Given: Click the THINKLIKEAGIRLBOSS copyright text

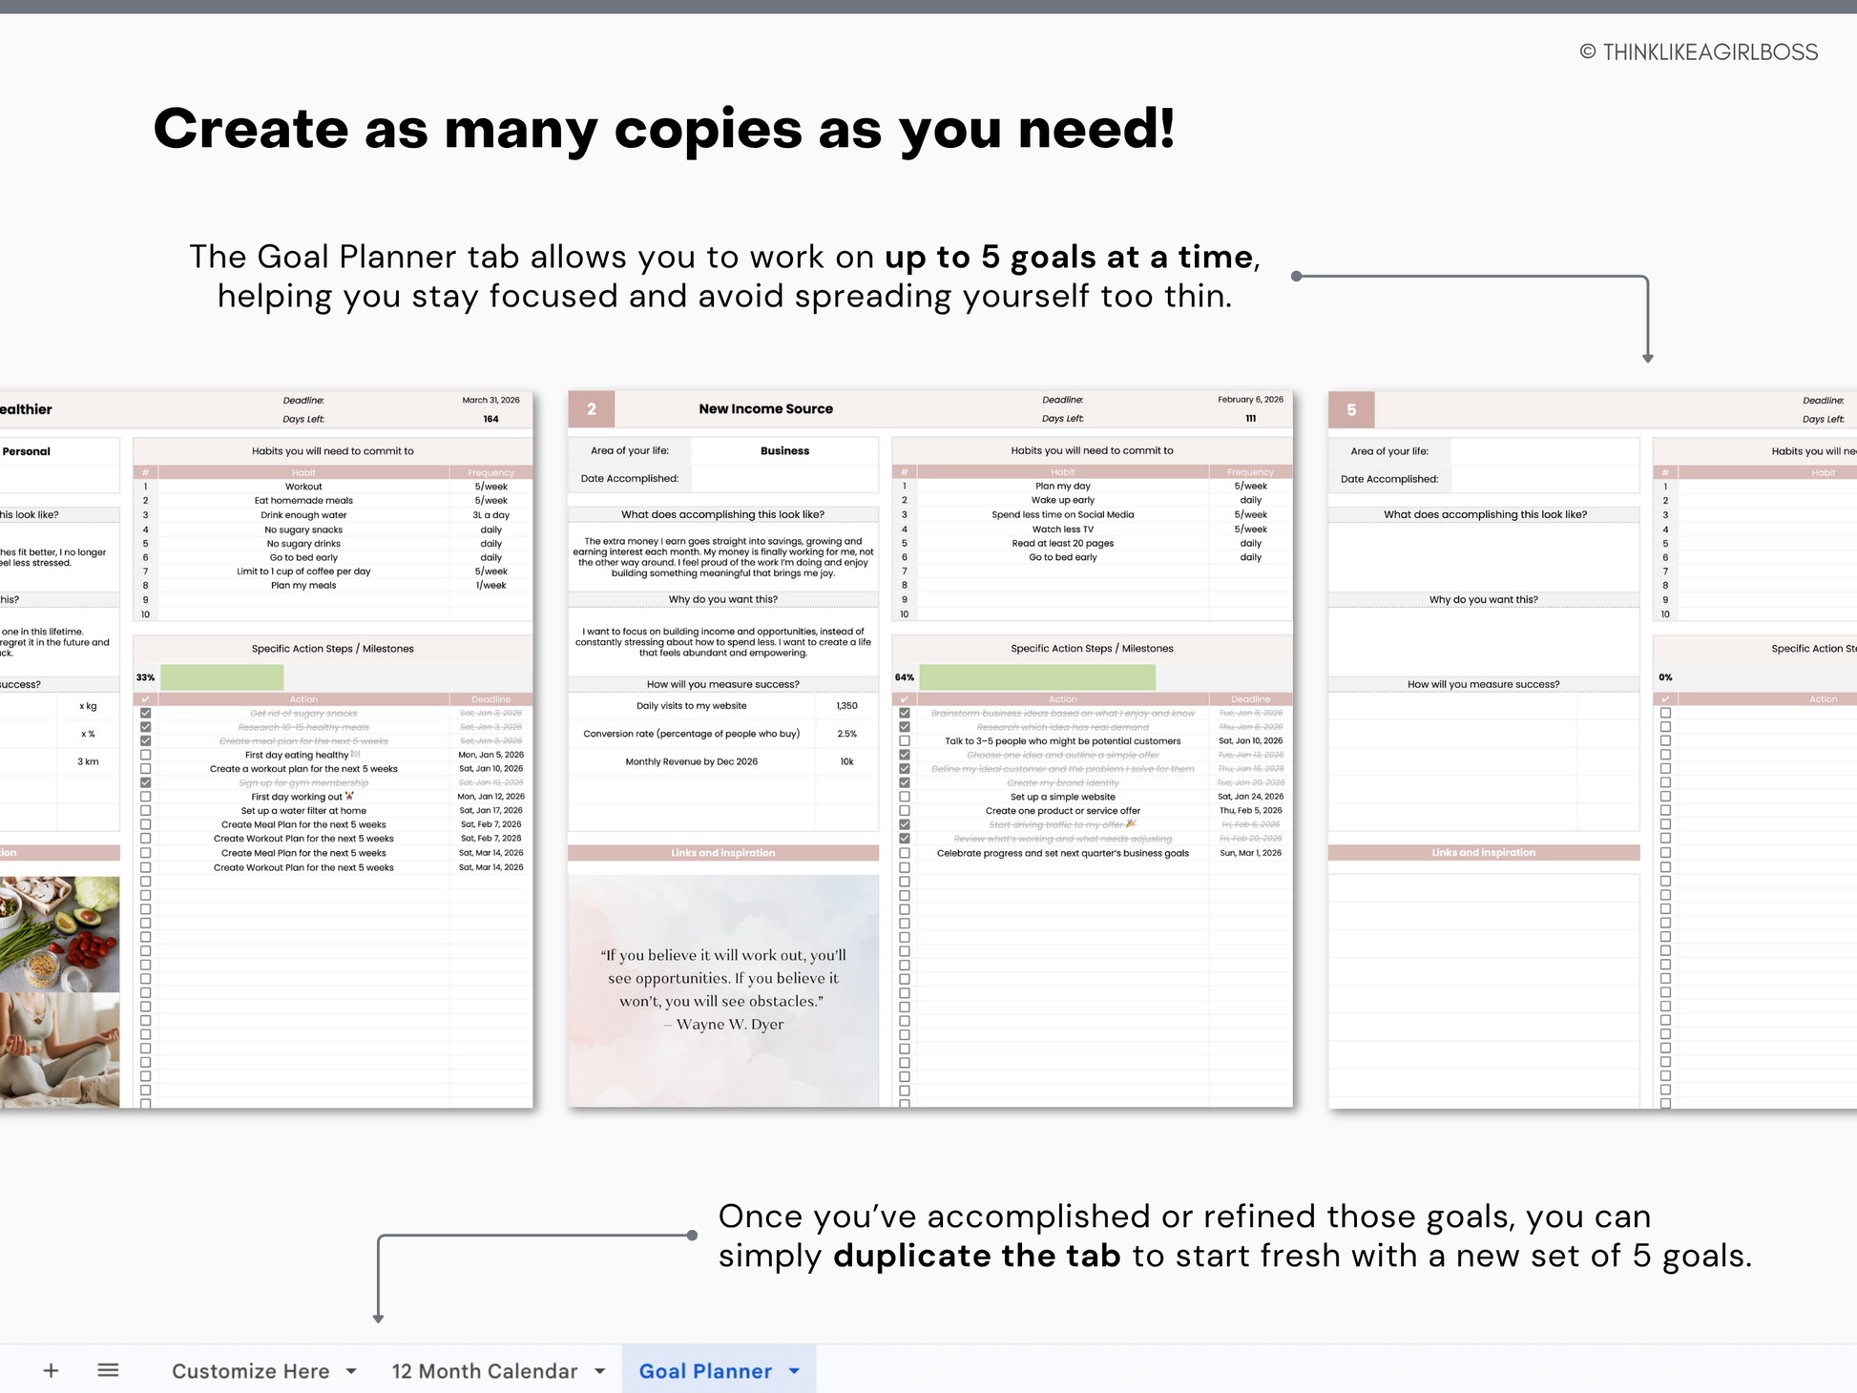Looking at the screenshot, I should (1699, 52).
